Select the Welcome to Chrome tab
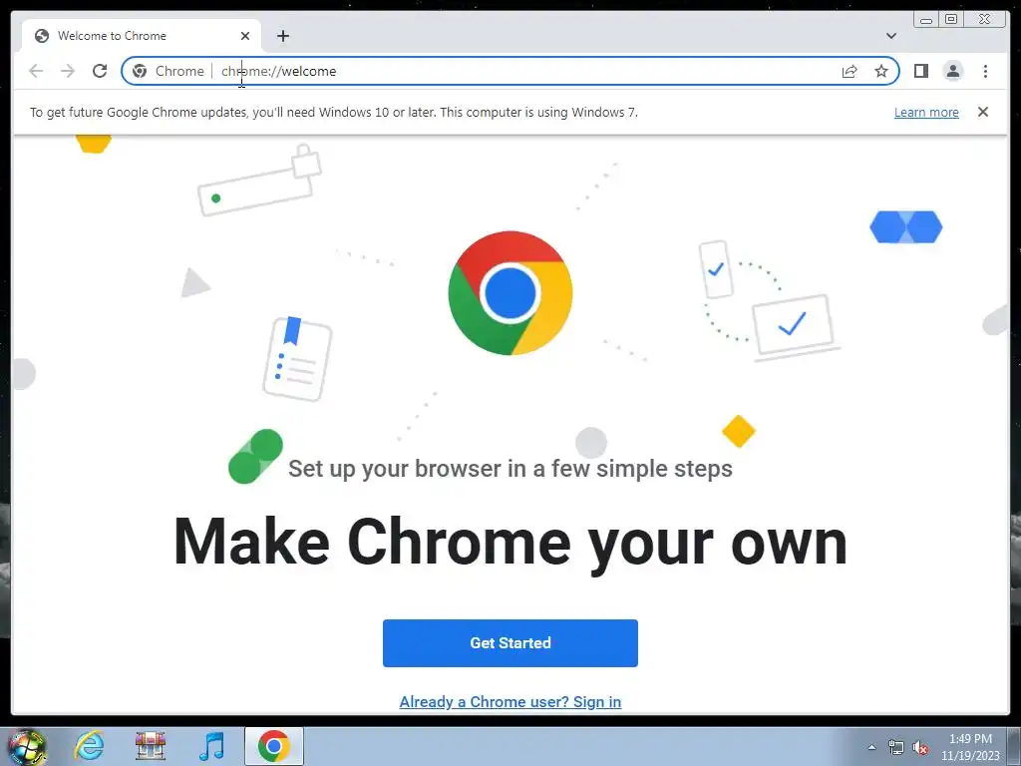1021x766 pixels. [142, 36]
